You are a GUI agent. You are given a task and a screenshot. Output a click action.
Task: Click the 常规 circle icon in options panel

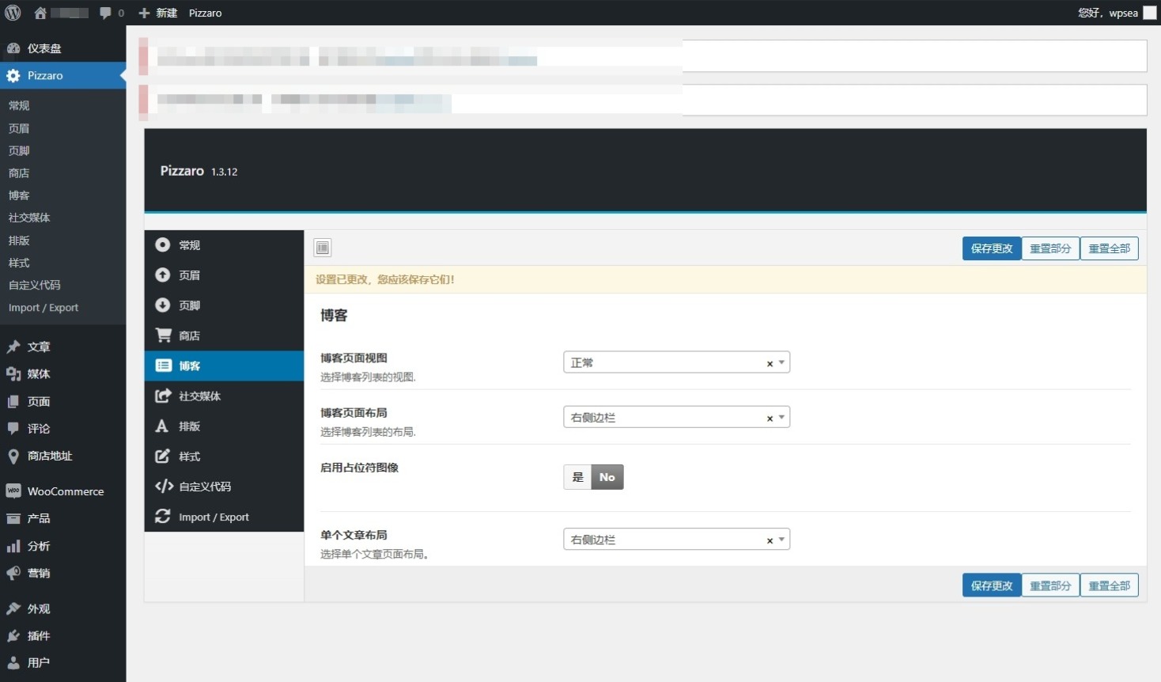163,244
